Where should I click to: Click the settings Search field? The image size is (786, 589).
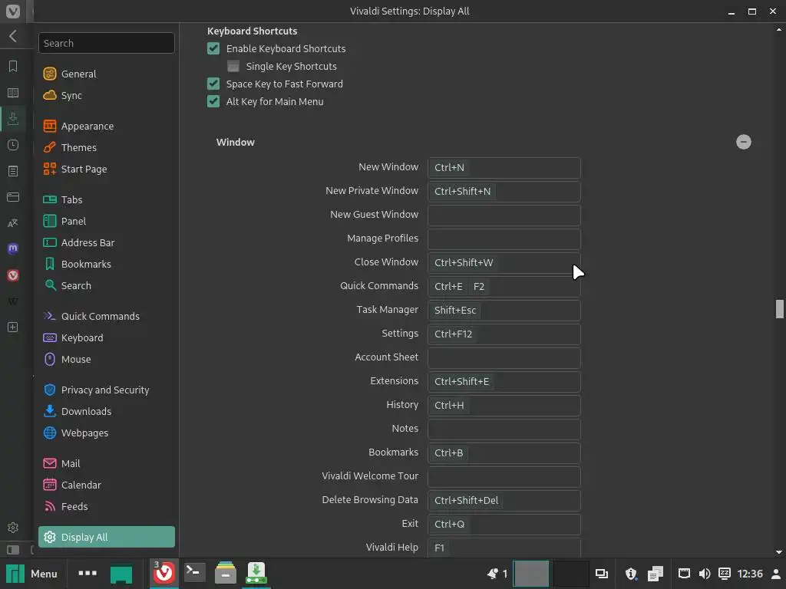click(x=106, y=43)
